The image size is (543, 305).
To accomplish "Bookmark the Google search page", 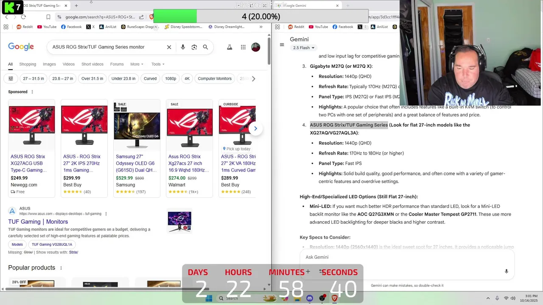I will [48, 17].
